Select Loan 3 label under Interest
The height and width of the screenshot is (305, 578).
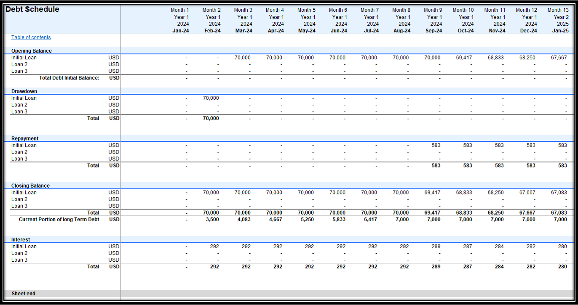click(x=19, y=260)
